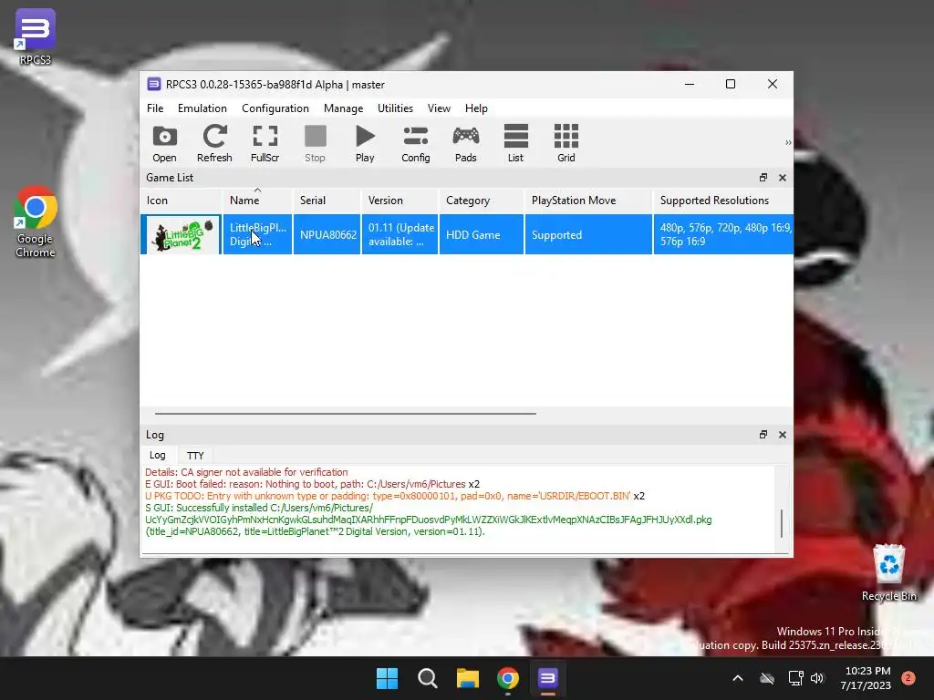Screen dimensions: 934x700
Task: Click the LittleBigPl... name cell
Action: 257,234
